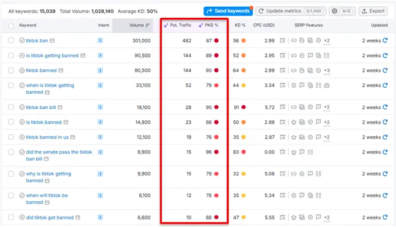Click the add icon before did tiktok get banned
The width and height of the screenshot is (396, 227).
click(22, 217)
